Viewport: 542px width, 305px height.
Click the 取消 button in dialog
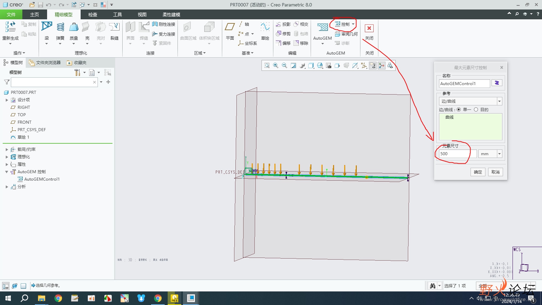pos(496,172)
